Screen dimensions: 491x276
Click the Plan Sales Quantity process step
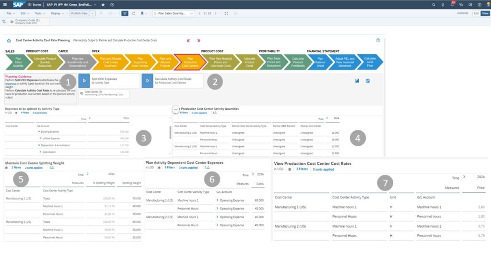click(18, 62)
